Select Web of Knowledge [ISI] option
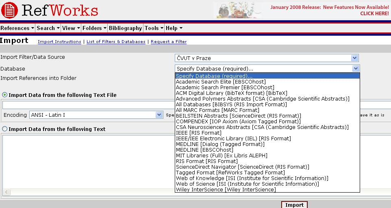The height and width of the screenshot is (208, 391). click(267, 178)
